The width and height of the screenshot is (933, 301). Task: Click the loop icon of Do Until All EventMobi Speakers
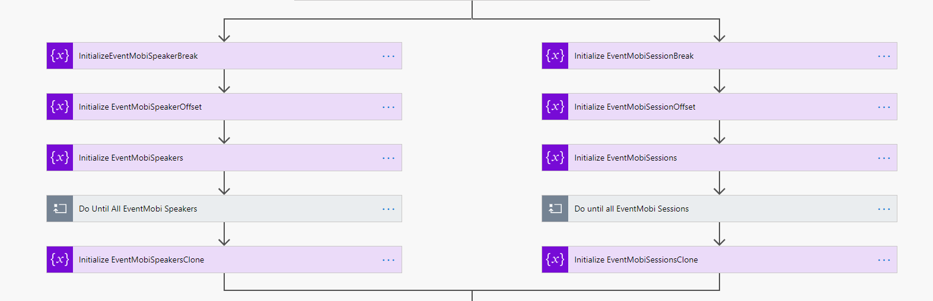[x=60, y=209]
